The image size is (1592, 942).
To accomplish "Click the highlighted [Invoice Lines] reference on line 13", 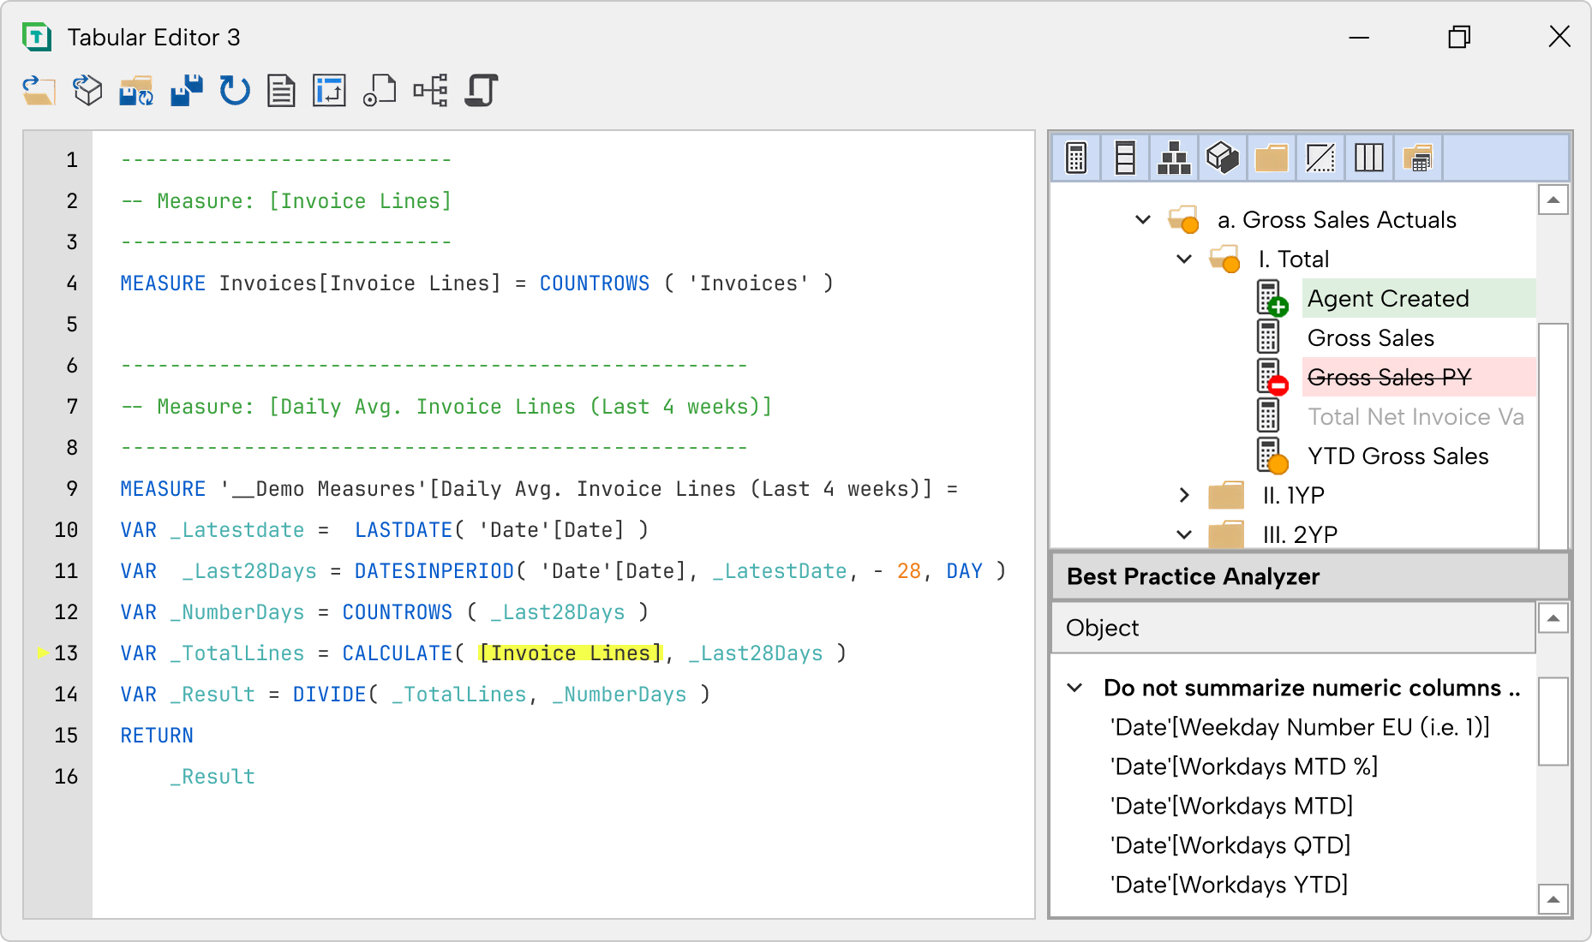I will tap(570, 653).
